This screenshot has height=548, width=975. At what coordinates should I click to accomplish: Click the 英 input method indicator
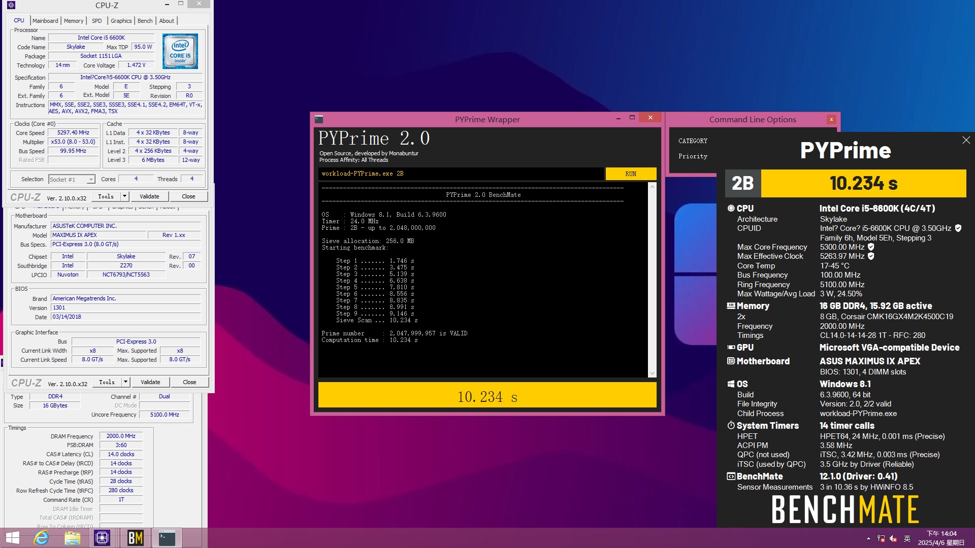click(907, 539)
